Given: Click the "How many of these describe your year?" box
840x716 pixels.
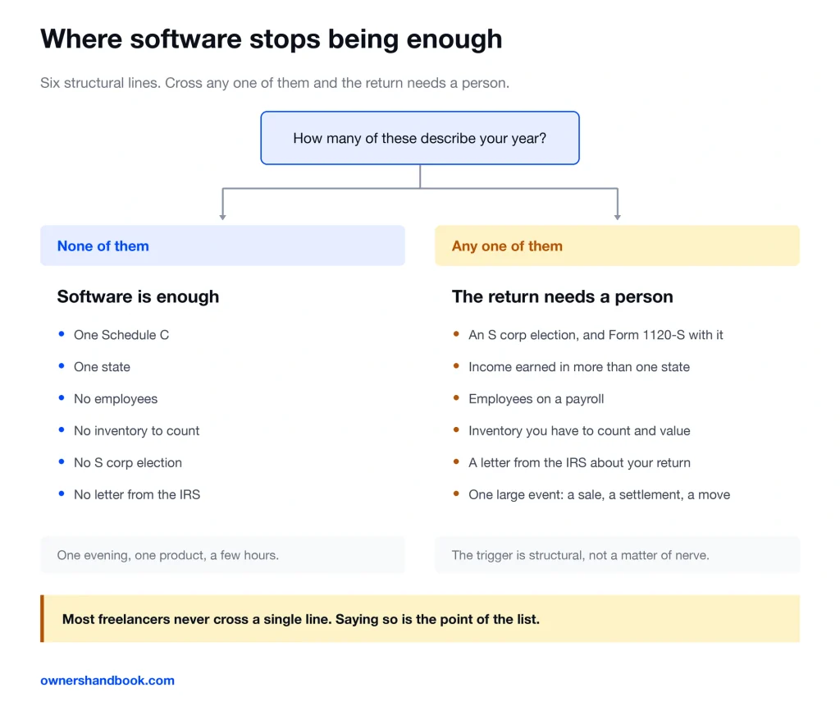Looking at the screenshot, I should coord(419,138).
